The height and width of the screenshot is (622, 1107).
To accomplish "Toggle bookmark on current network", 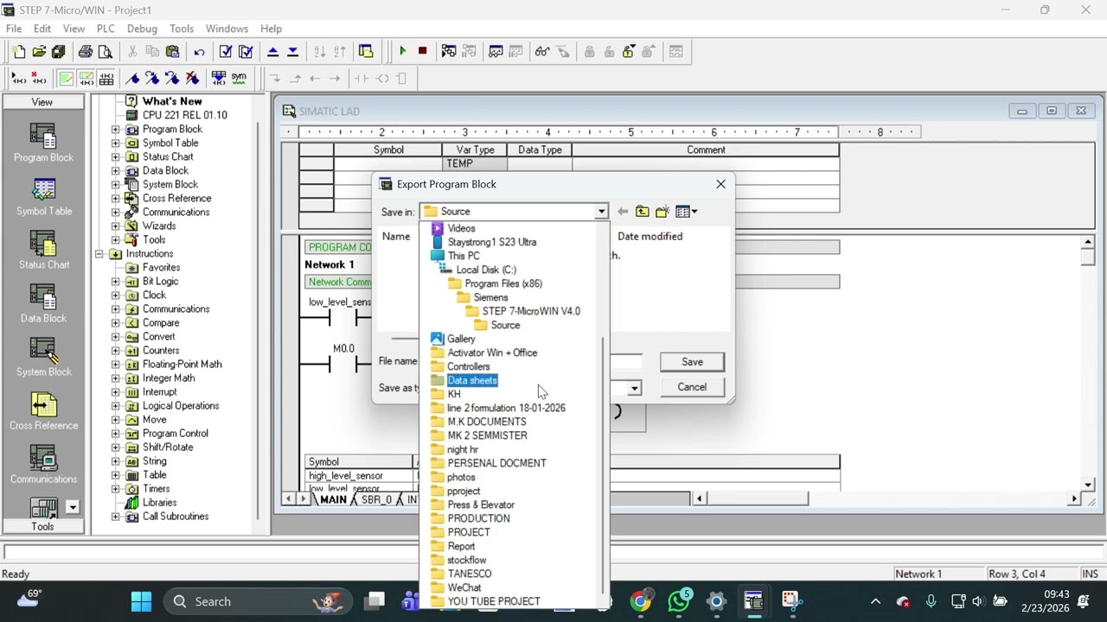I will 132,79.
